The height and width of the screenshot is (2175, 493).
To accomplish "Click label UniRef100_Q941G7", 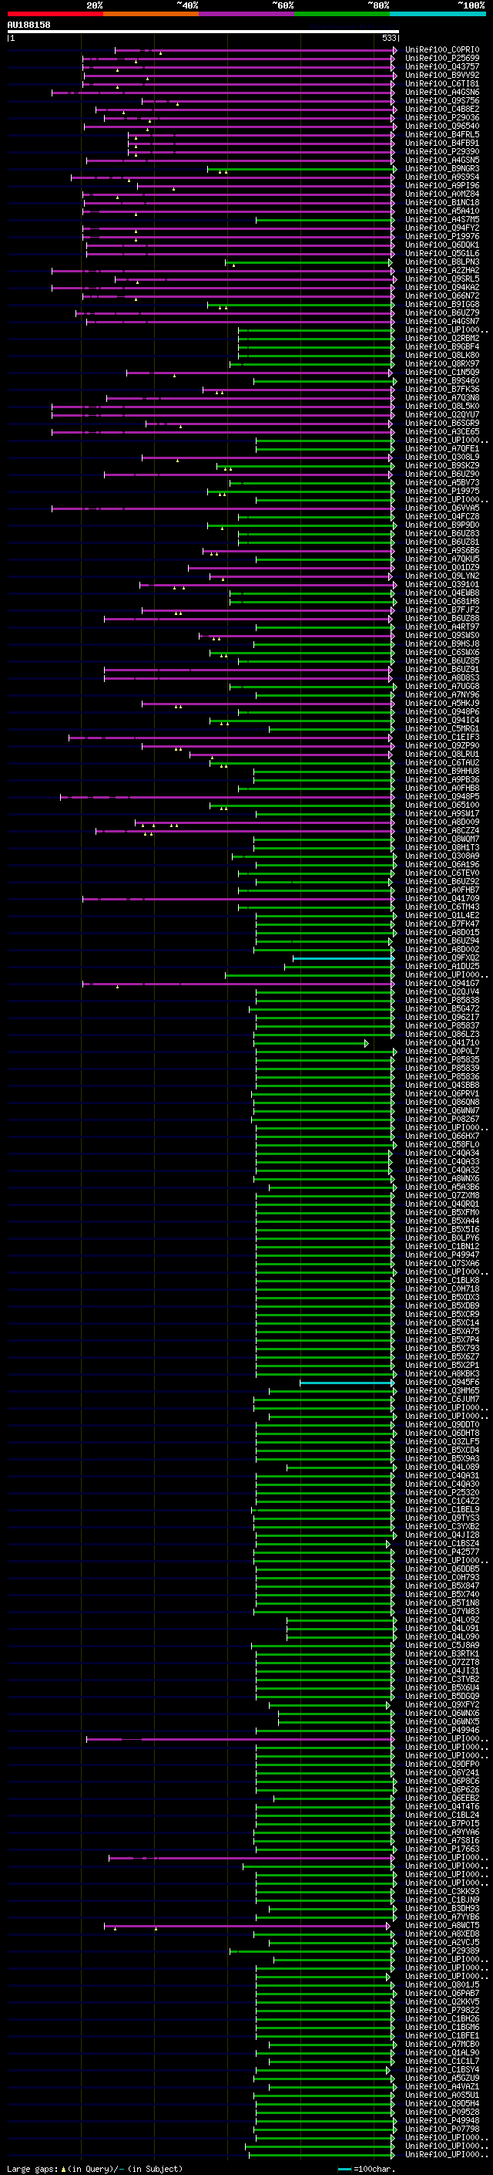I will coord(441,984).
